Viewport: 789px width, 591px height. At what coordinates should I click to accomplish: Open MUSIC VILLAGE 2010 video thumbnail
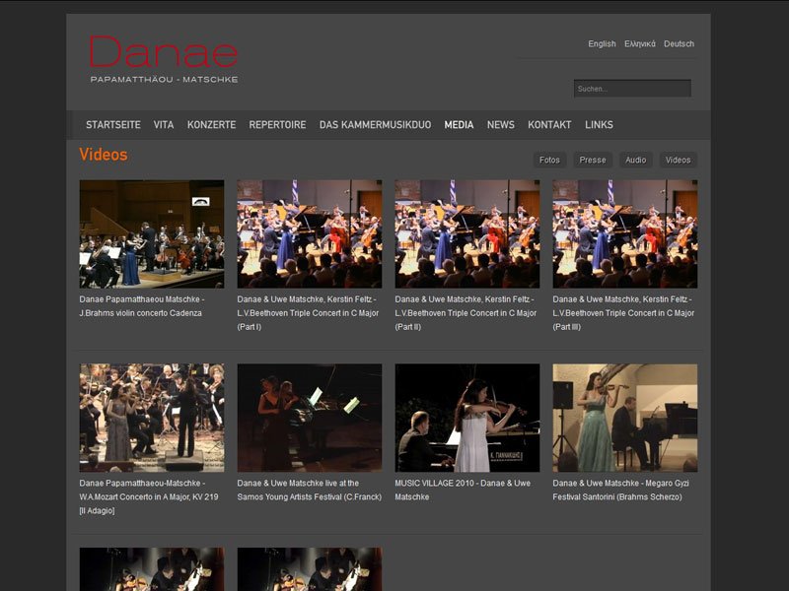pos(466,418)
